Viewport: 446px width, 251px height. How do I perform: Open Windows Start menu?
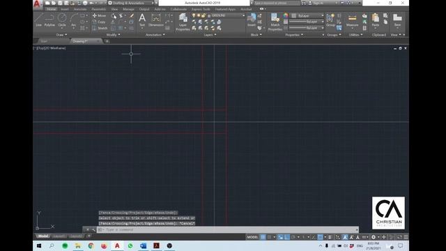point(39,246)
